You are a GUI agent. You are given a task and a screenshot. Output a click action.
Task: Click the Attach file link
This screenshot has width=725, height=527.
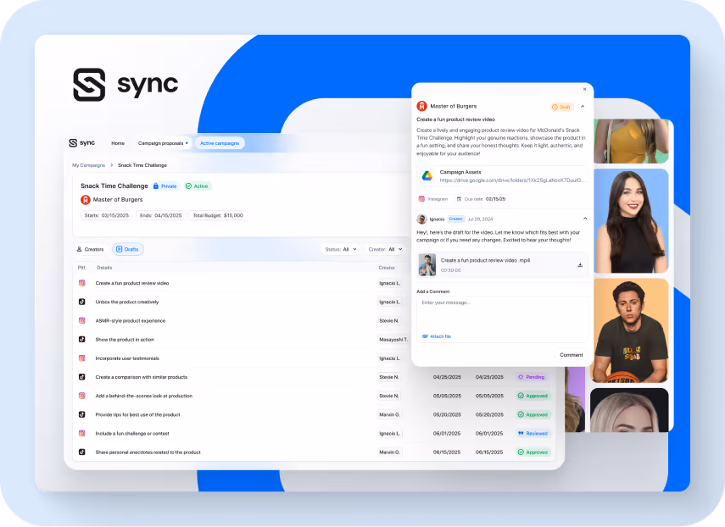437,336
